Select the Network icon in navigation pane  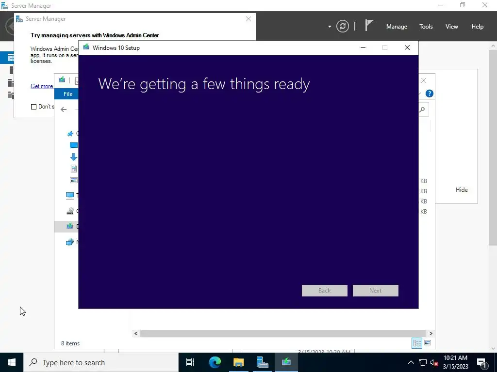click(70, 242)
